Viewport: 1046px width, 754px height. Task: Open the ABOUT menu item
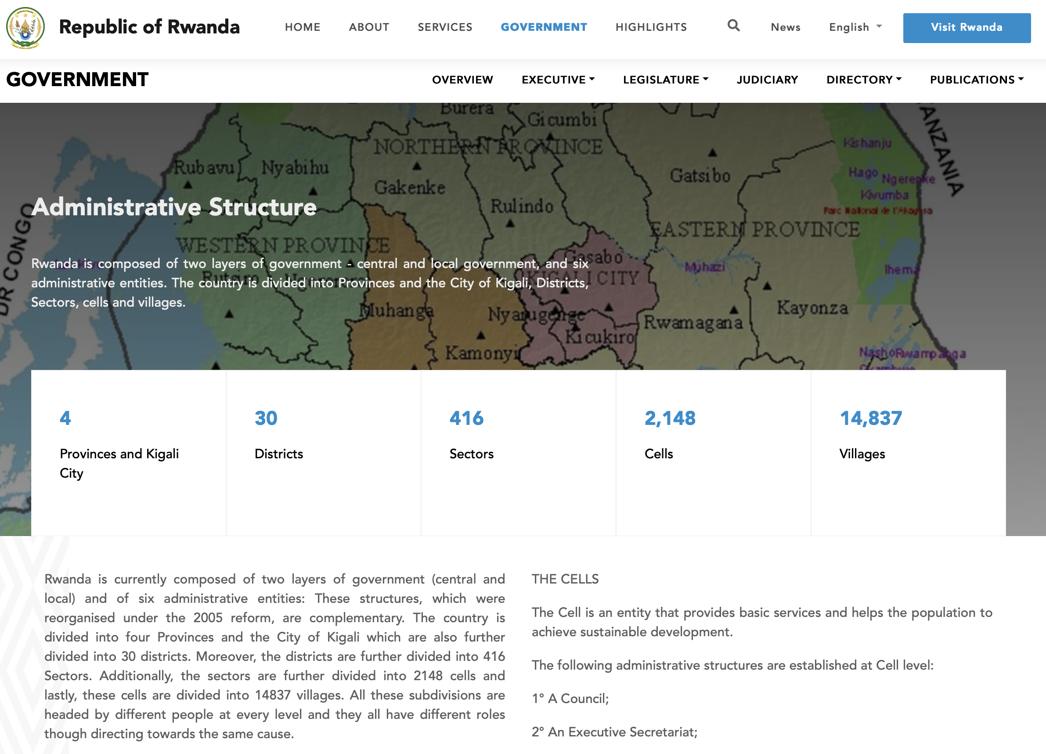pos(369,27)
